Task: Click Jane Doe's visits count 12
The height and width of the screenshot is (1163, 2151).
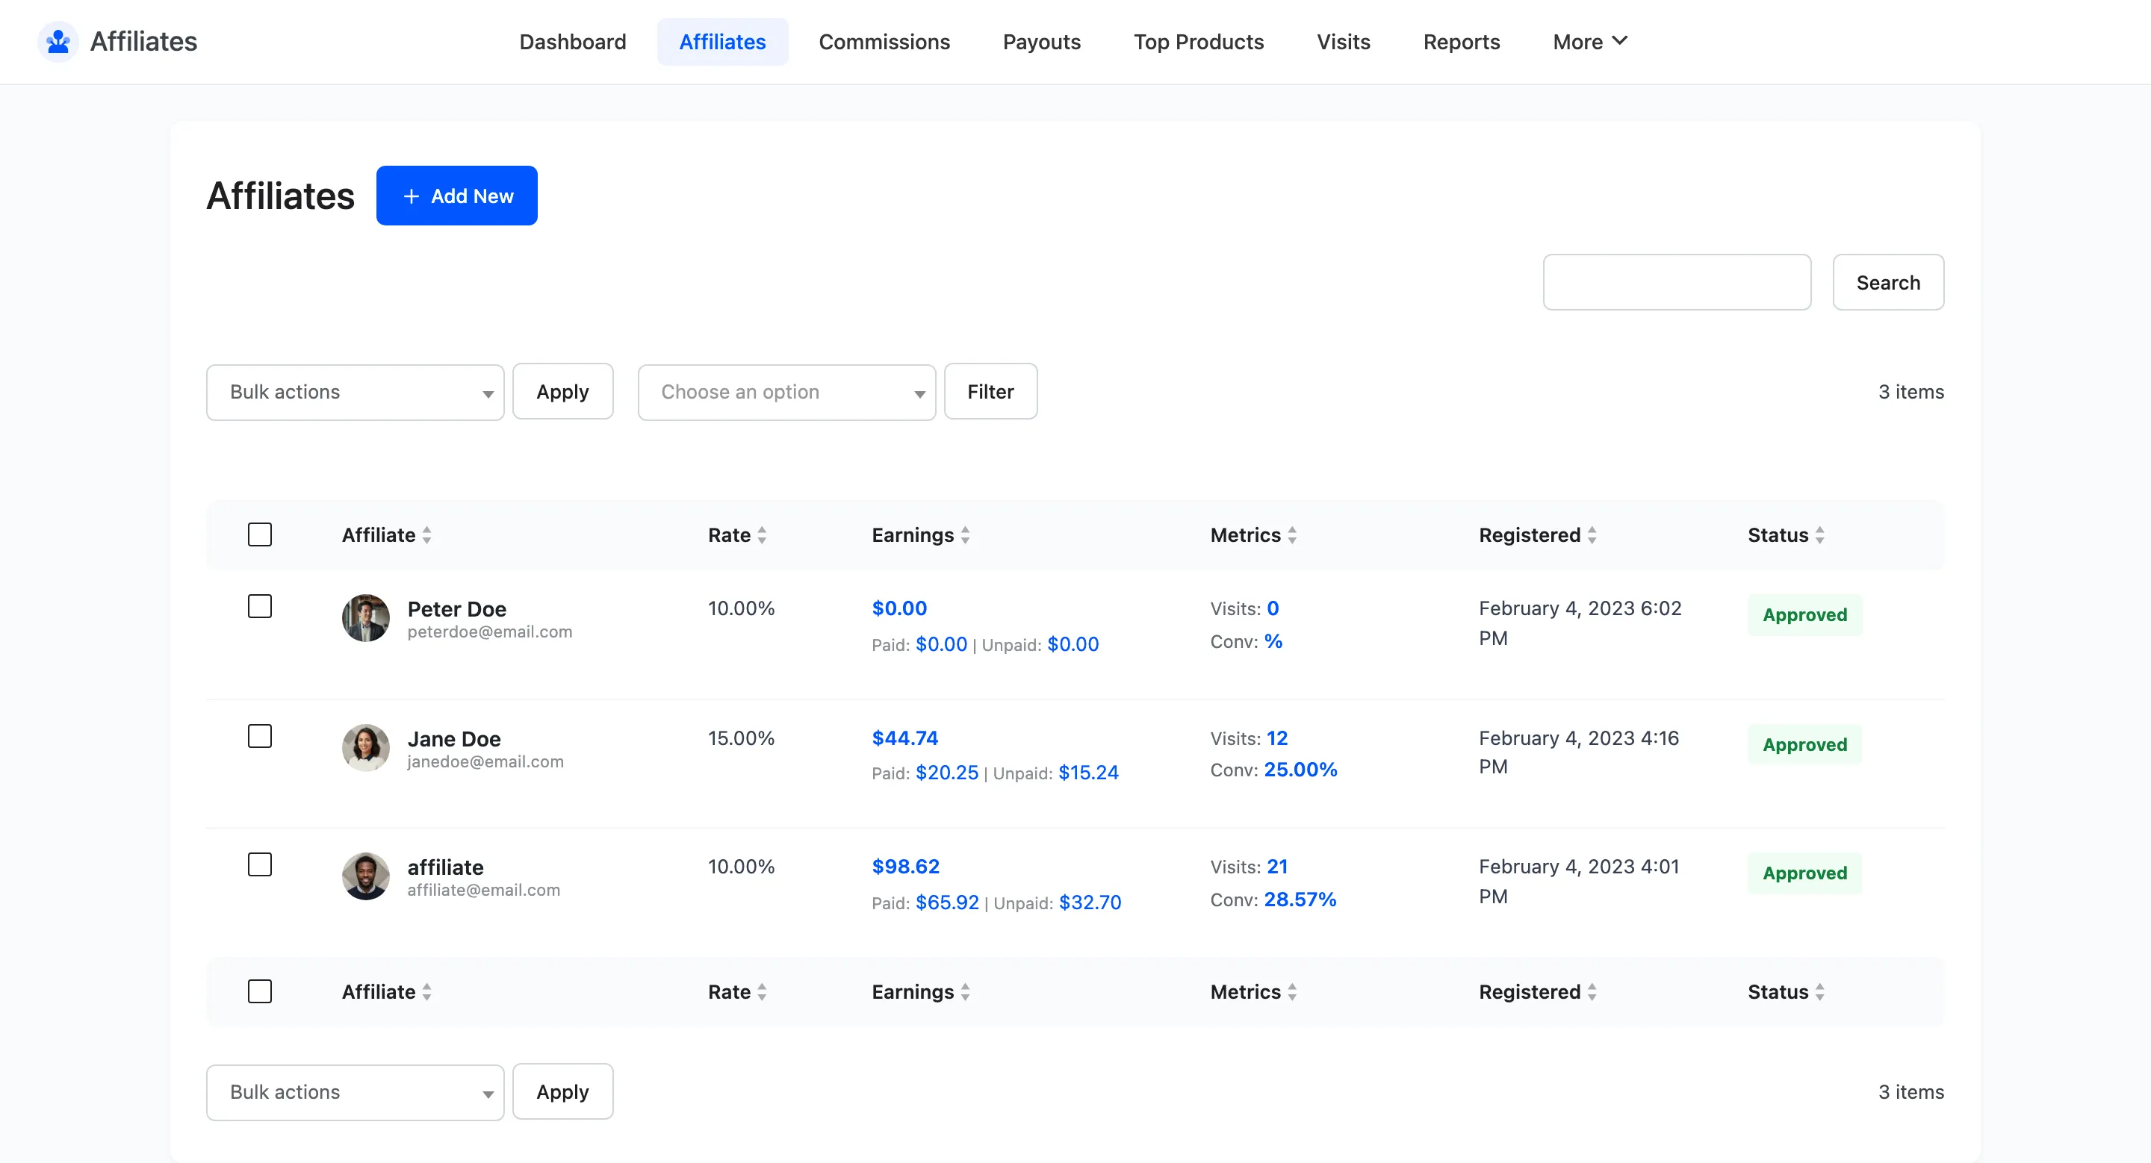Action: [1276, 738]
